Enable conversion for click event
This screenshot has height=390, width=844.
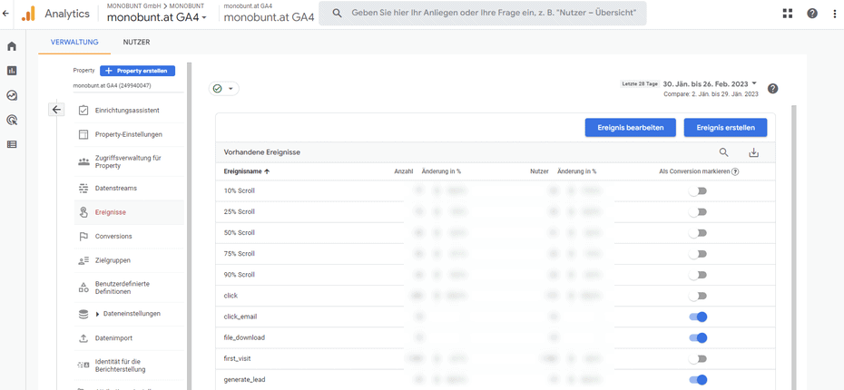coord(698,296)
